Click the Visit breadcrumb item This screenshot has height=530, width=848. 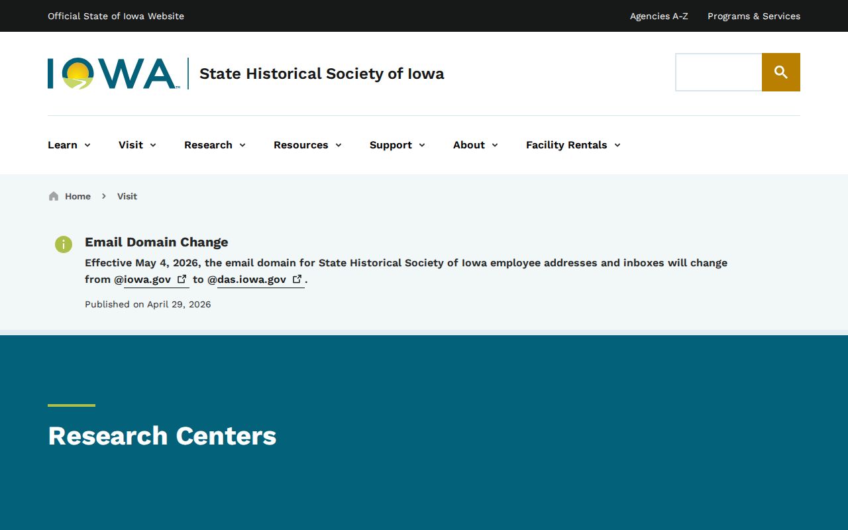127,196
